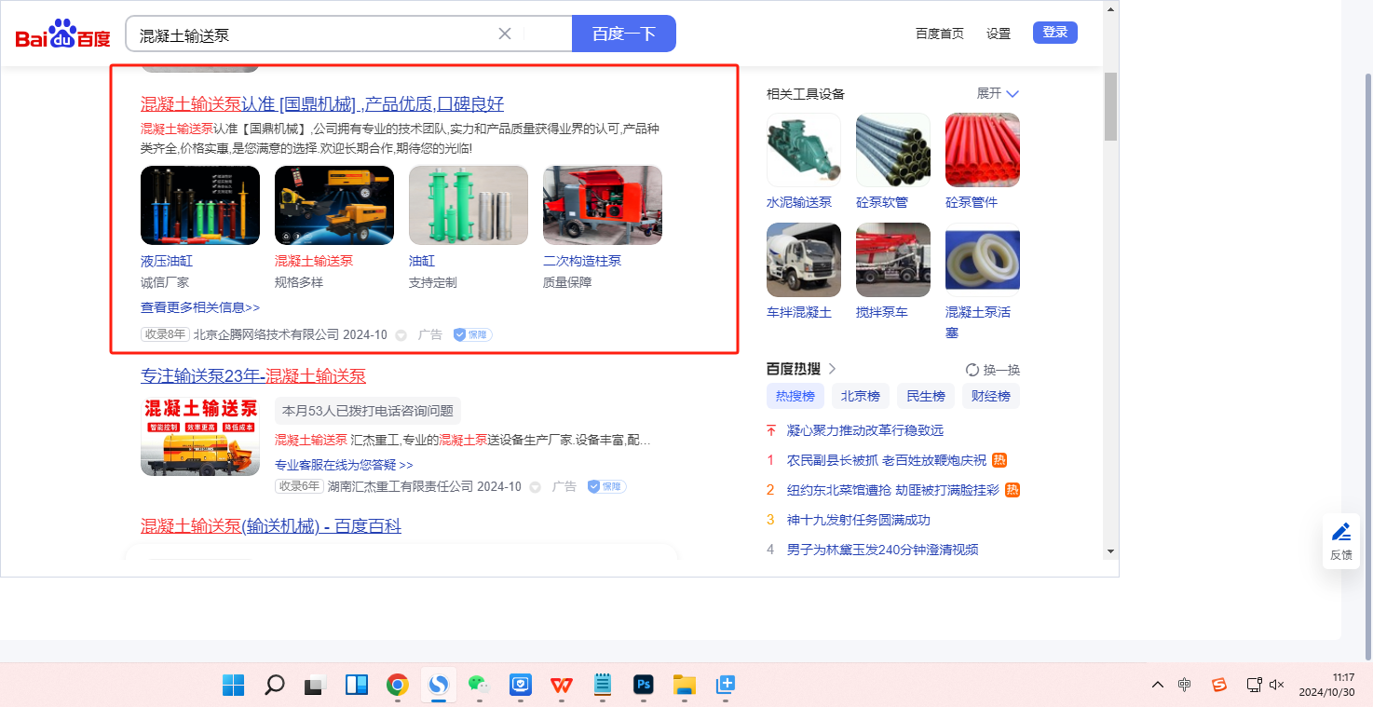Open network settings from system tray
This screenshot has width=1373, height=707.
click(1255, 686)
